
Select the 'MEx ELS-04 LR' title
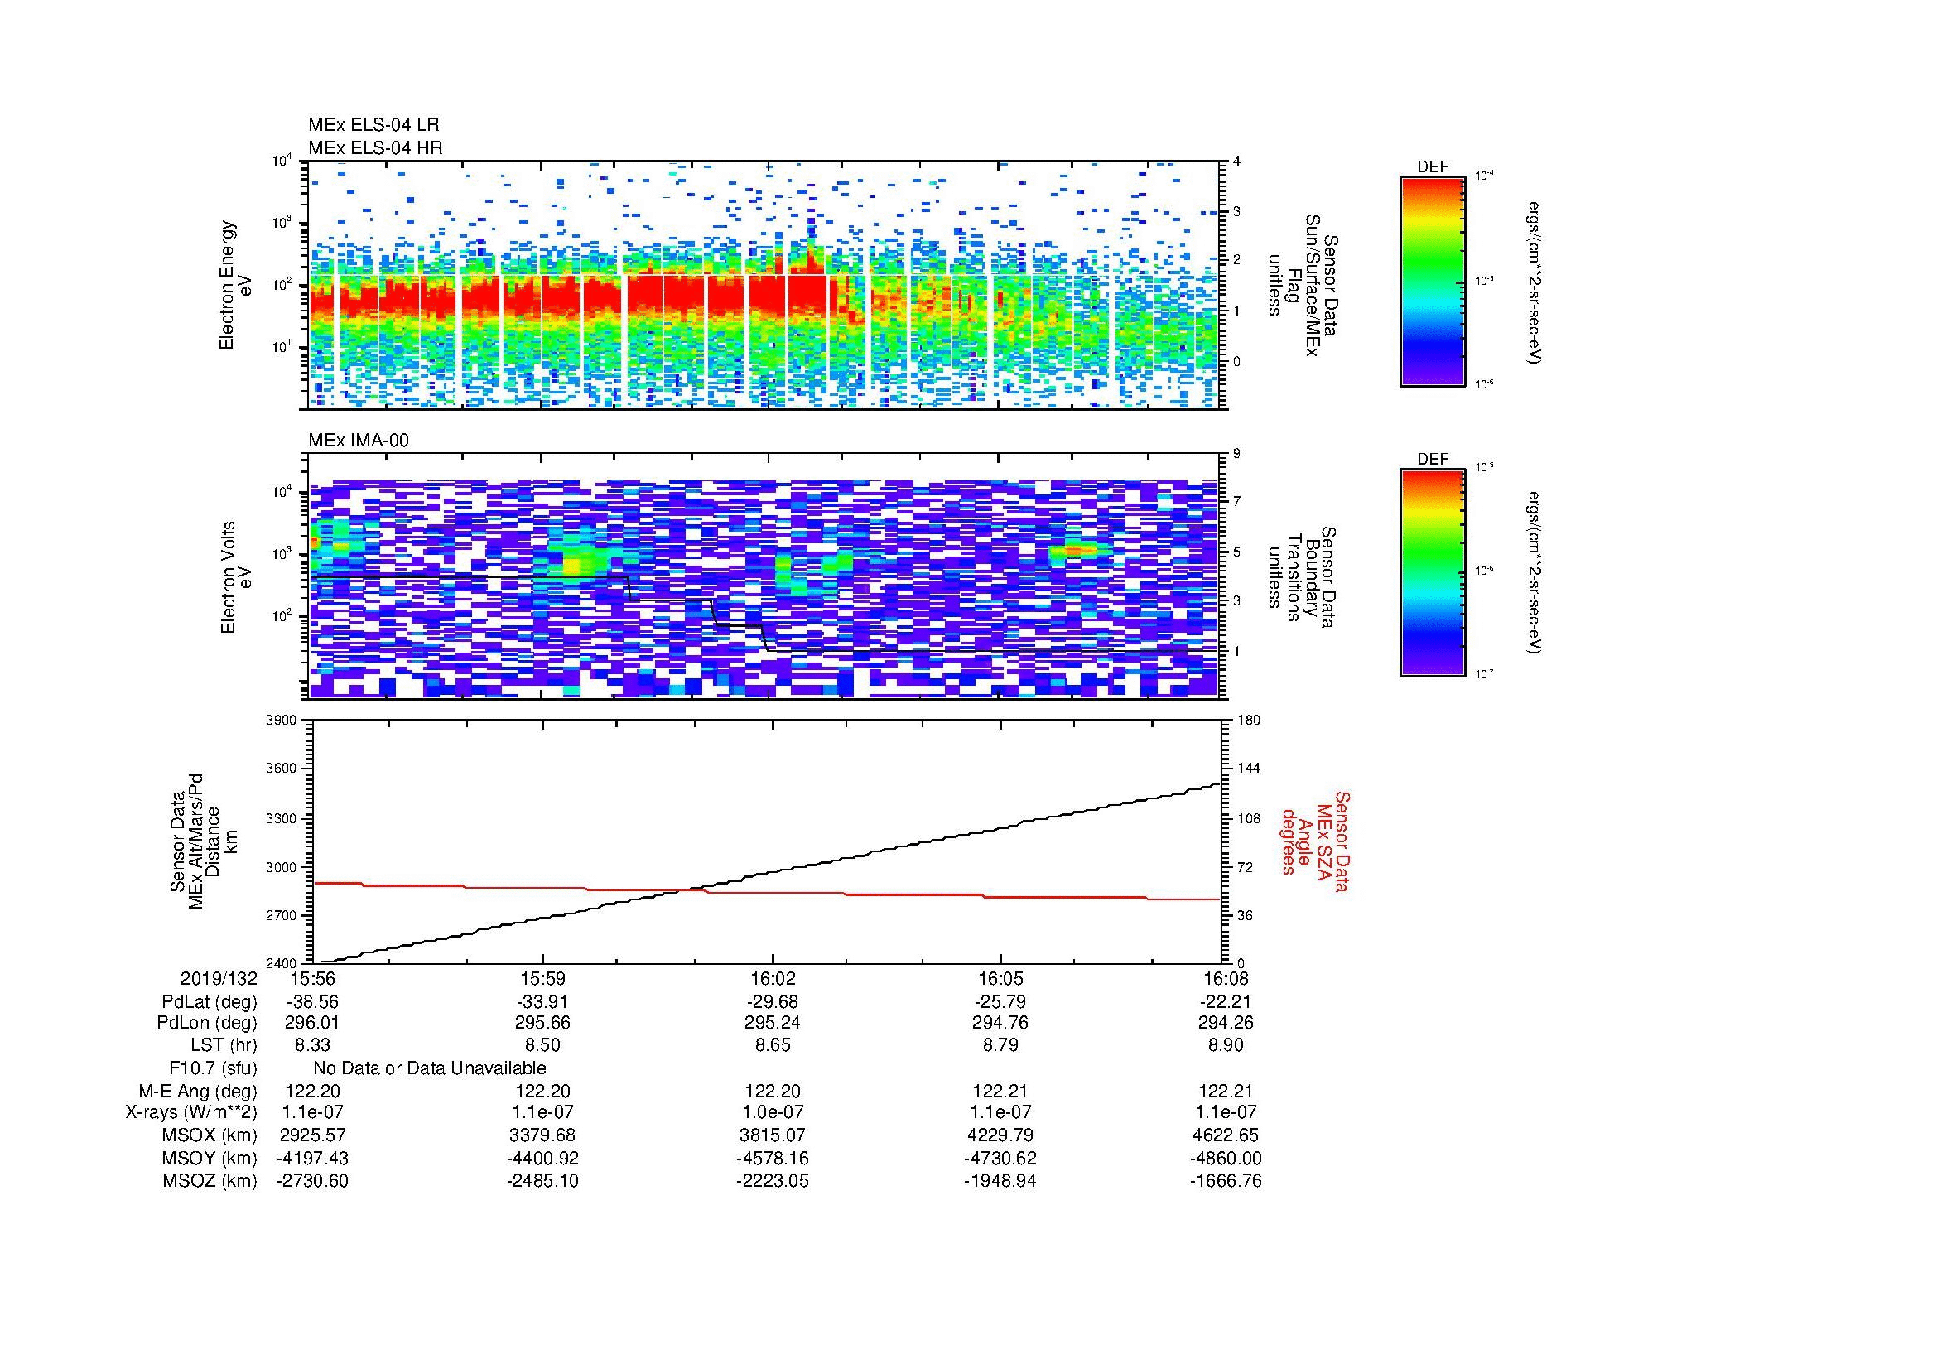pyautogui.click(x=373, y=125)
